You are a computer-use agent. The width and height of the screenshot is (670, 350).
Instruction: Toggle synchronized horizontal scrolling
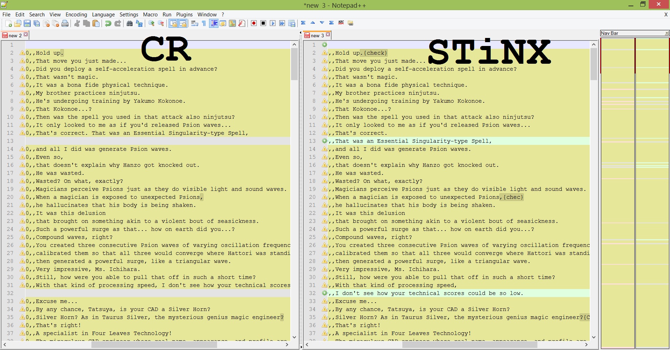183,23
